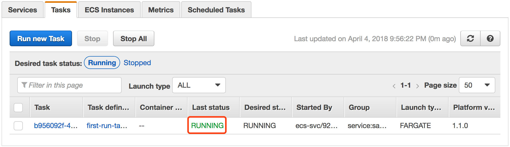Screen dimensions: 510x147
Task: Open the Launch type ALL dropdown
Action: 199,85
